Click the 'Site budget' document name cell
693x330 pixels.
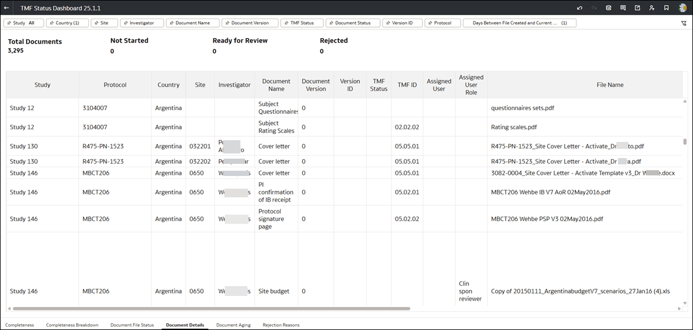pos(274,291)
